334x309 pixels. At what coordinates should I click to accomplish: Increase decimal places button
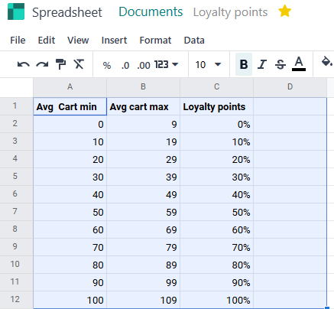click(144, 66)
